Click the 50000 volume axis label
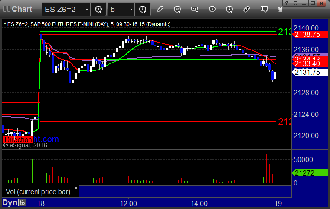The height and width of the screenshot is (209, 330). point(303,159)
